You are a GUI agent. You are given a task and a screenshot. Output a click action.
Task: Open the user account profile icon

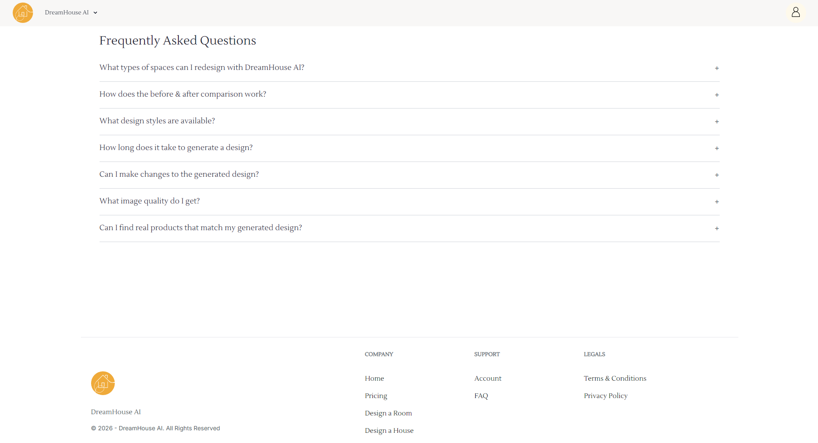pos(796,12)
